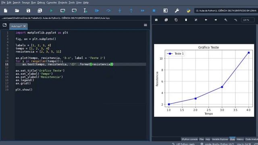The width and height of the screenshot is (258, 145).
Task: Open the Source menu
Action: pyautogui.click(x=26, y=2)
